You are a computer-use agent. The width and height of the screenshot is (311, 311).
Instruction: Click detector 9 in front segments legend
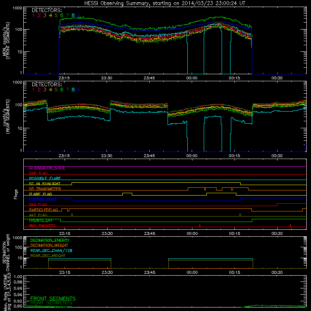(x=79, y=16)
